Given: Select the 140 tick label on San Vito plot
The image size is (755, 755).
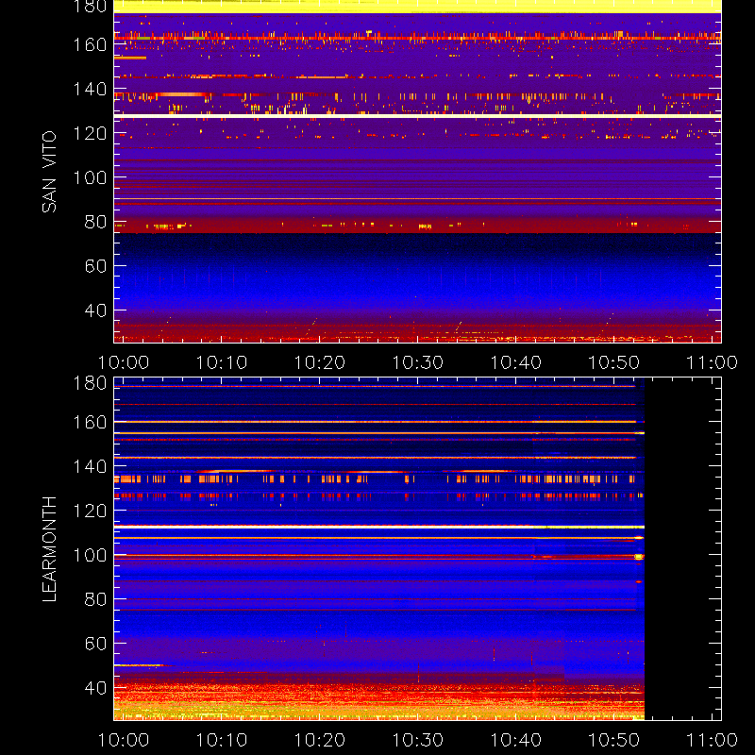Looking at the screenshot, I should 90,89.
